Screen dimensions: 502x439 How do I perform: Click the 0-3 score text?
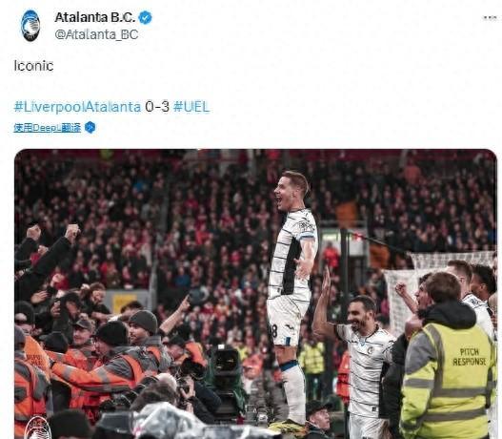[x=157, y=107]
